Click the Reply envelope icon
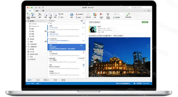This screenshot has height=97, width=178. coord(46,14)
